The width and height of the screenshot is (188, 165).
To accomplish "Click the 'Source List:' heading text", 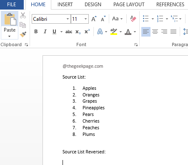I will point(74,77).
